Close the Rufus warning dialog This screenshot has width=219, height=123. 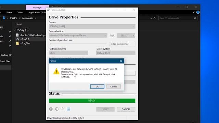[121, 61]
